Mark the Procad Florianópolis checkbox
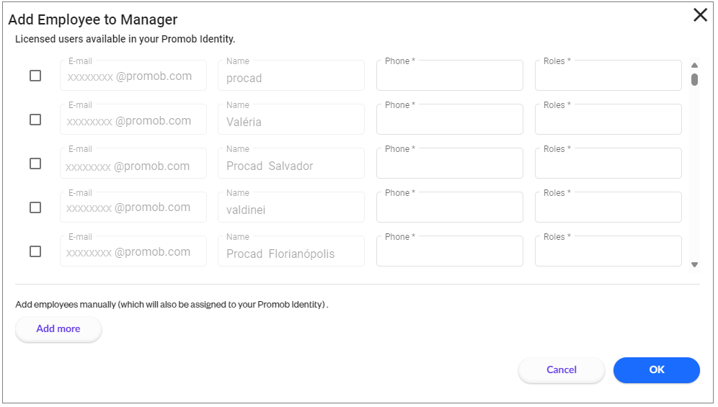The image size is (718, 407). pos(35,251)
